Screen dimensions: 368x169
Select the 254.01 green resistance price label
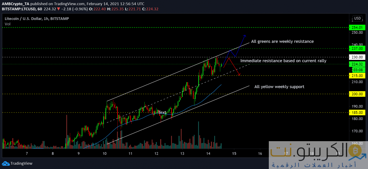tap(356, 28)
